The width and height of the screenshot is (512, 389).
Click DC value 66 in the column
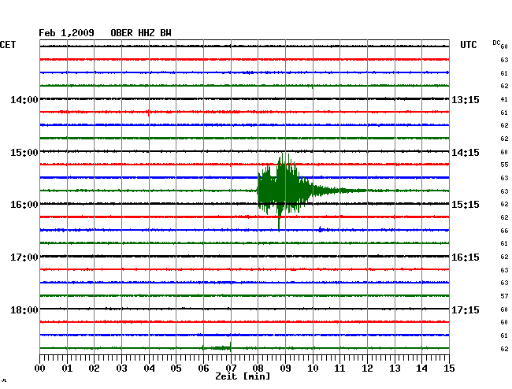point(504,231)
